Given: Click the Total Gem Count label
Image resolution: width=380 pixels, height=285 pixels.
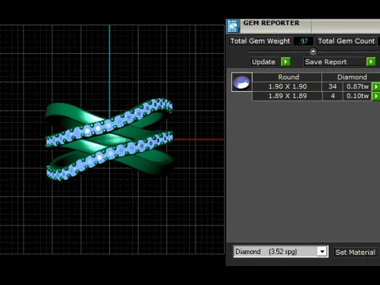Looking at the screenshot, I should (346, 41).
